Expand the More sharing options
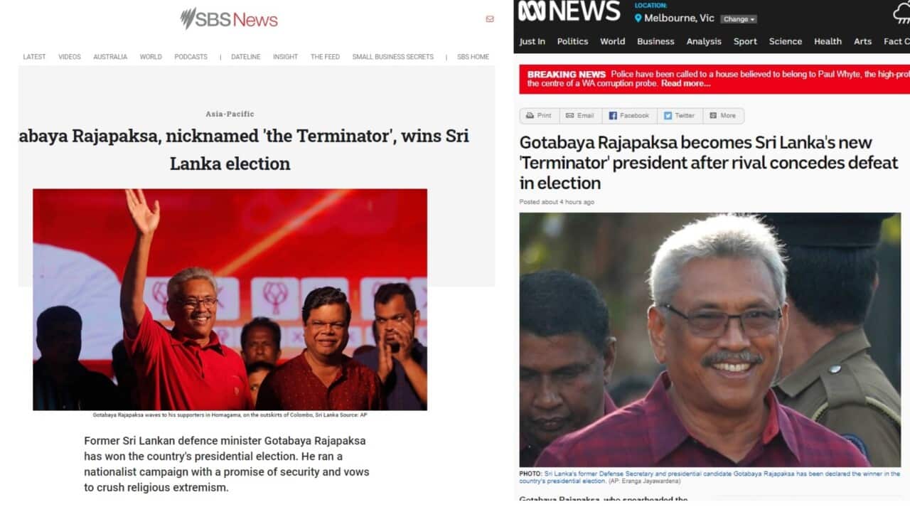The height and width of the screenshot is (512, 910). click(x=723, y=115)
